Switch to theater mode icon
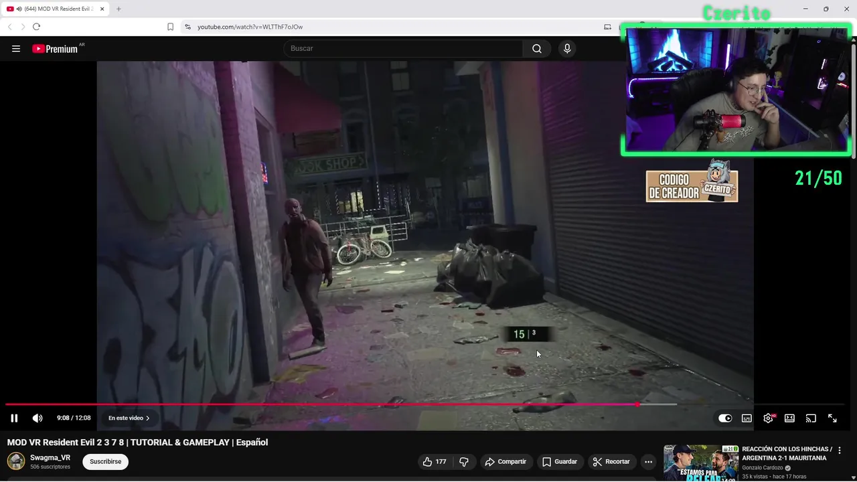 click(x=789, y=418)
